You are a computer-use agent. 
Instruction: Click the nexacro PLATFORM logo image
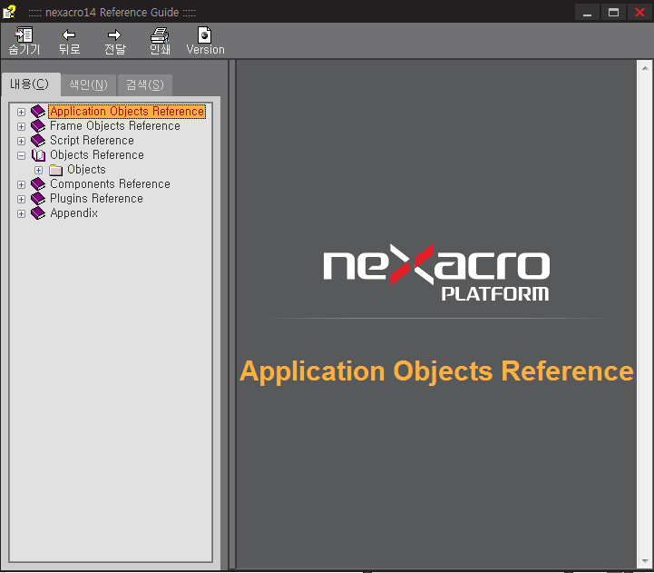[436, 272]
